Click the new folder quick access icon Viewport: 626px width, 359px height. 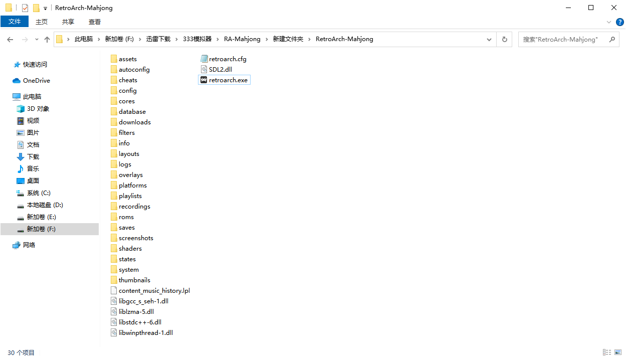pos(36,8)
